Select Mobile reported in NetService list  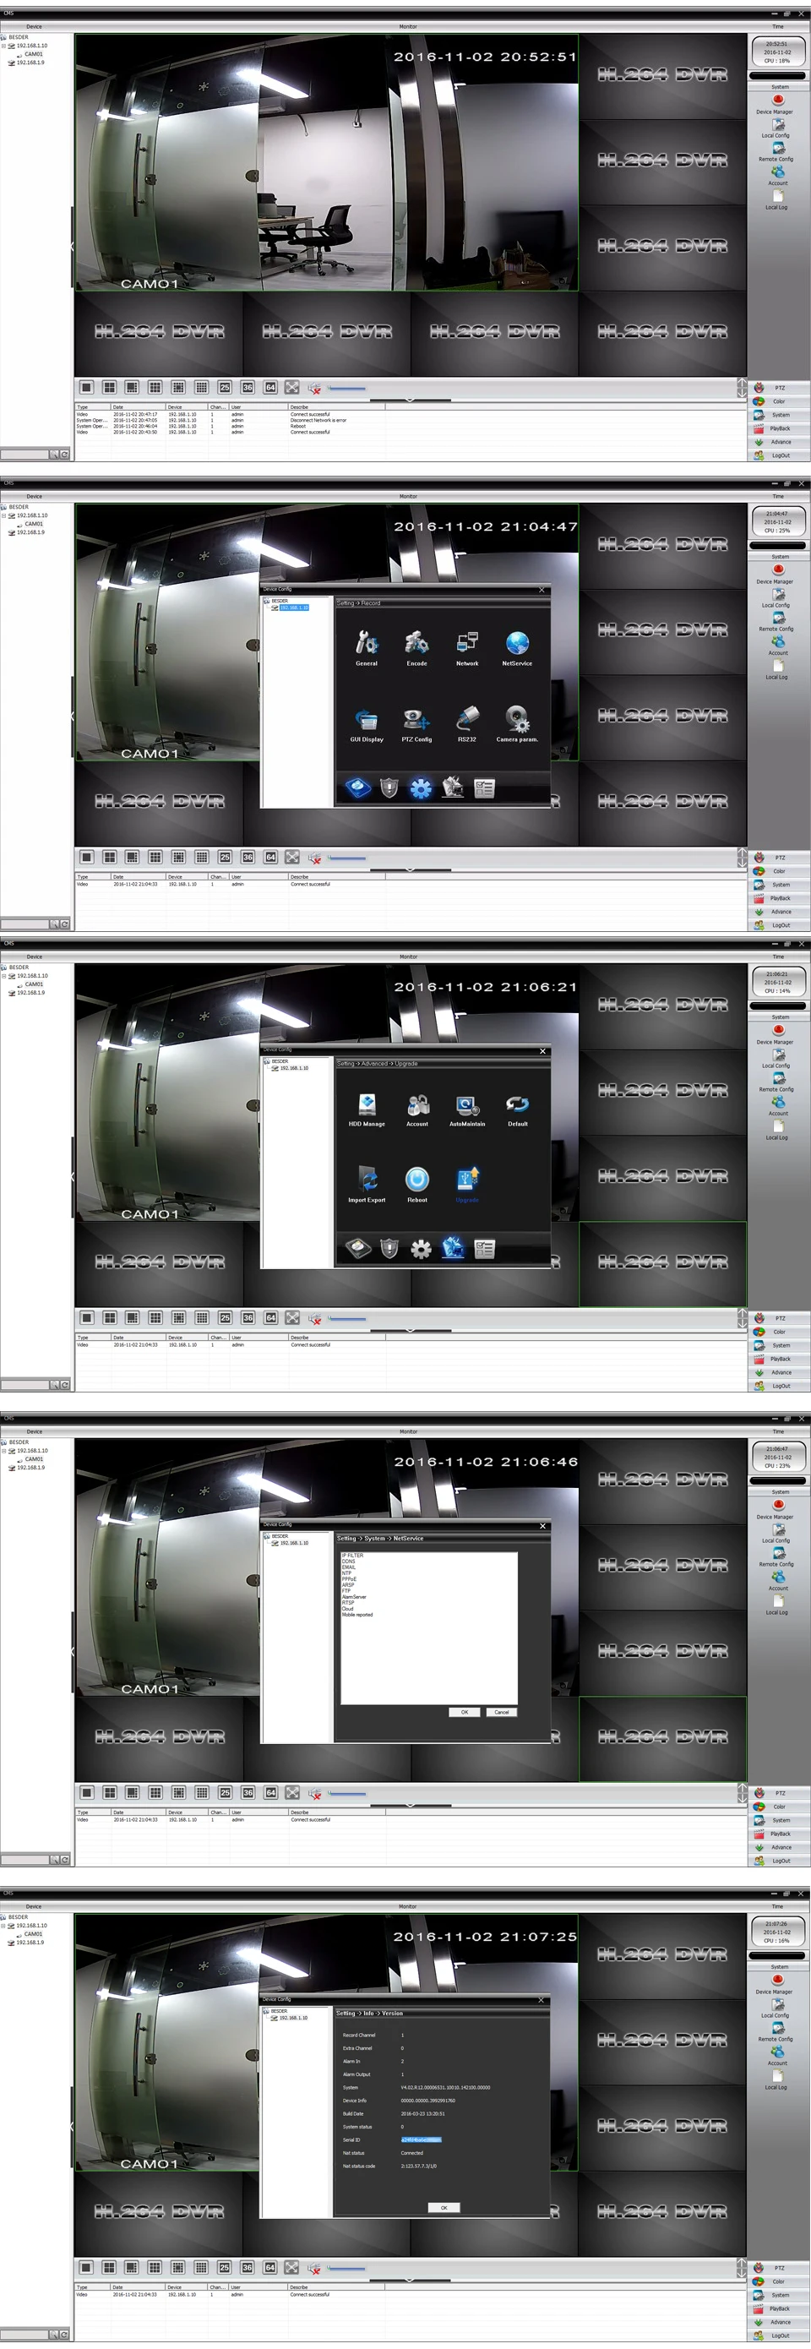[357, 1614]
